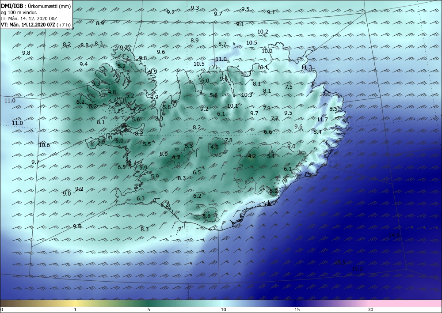Image resolution: width=442 pixels, height=313 pixels.
Task: Click the 8.5 value on the map
Action: [x=333, y=109]
